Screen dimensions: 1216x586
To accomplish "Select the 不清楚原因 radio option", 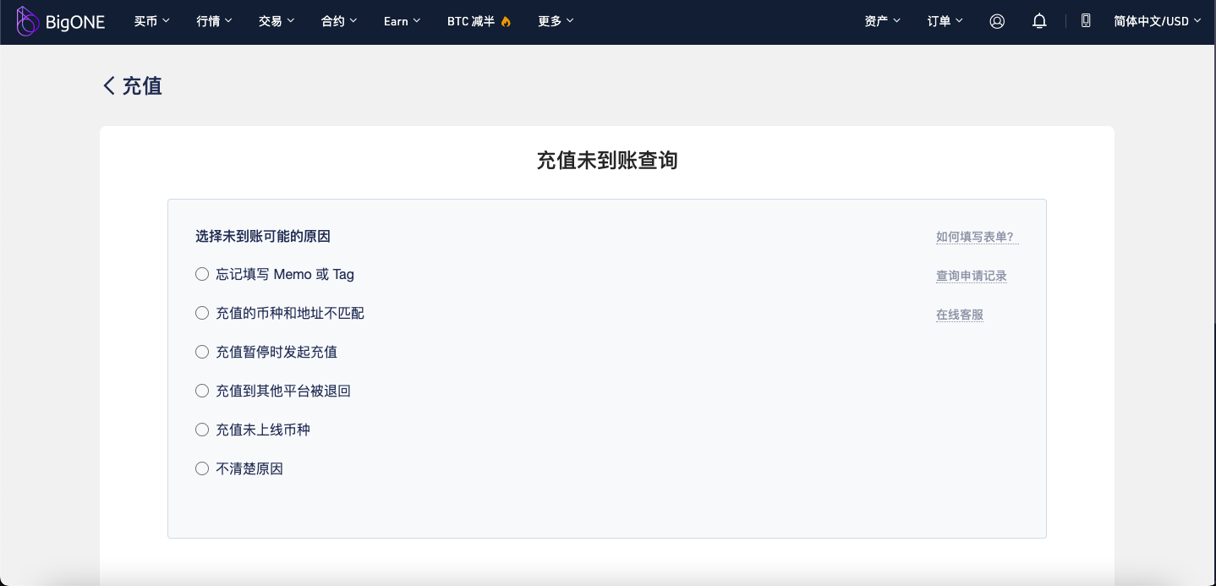I will 202,468.
